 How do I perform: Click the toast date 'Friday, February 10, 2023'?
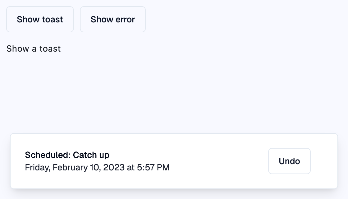point(75,168)
